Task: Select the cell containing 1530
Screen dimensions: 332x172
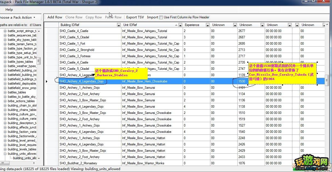Action: point(251,81)
